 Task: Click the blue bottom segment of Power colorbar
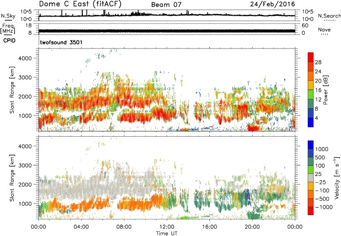tap(311, 122)
